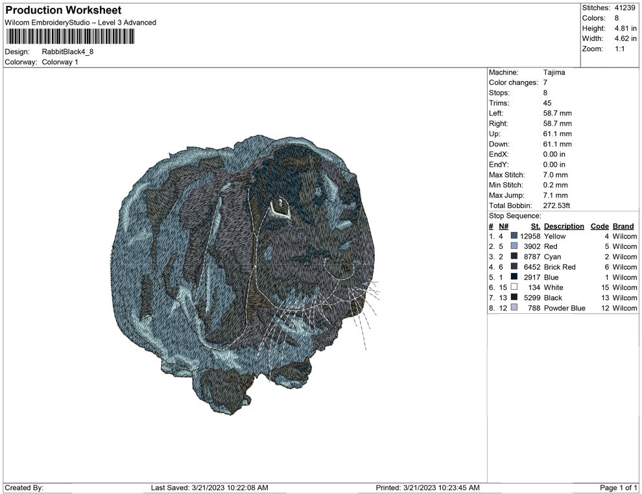The height and width of the screenshot is (494, 642).
Task: Click the Yellow color swatch in stop 1
Action: pos(514,237)
